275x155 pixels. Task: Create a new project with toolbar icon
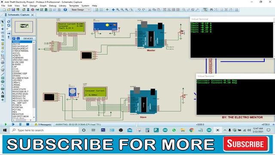click(x=4, y=9)
